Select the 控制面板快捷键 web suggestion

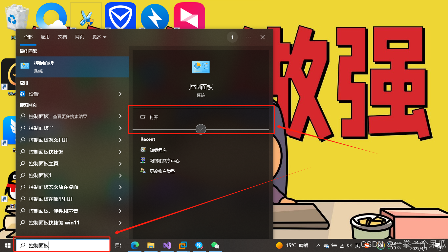pos(46,152)
